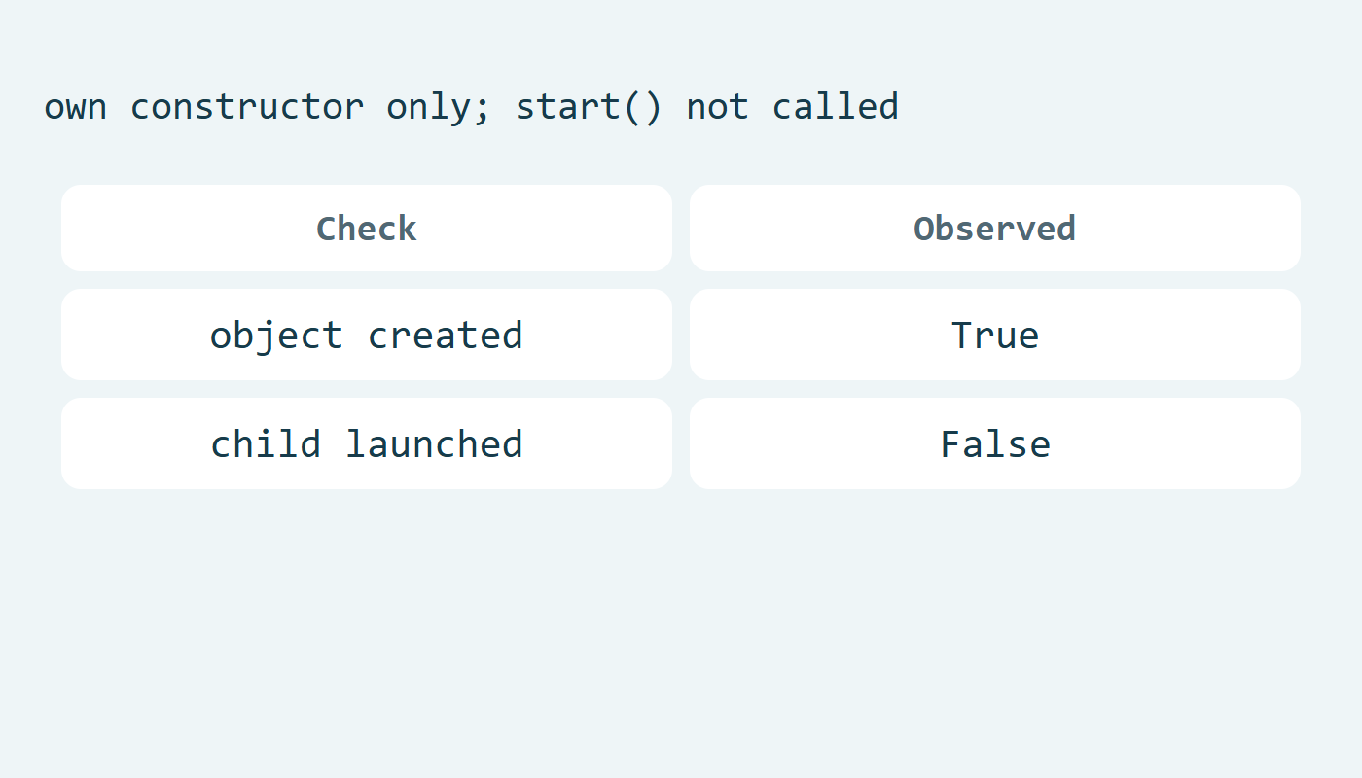1362x778 pixels.
Task: Click the 'Check' column header cell
Action: 367,229
